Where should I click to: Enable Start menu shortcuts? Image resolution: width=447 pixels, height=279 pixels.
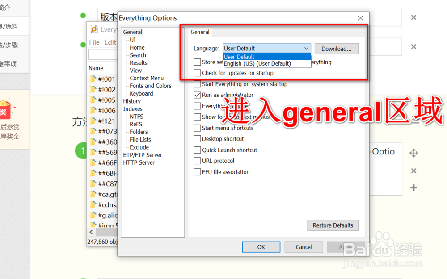pyautogui.click(x=197, y=128)
